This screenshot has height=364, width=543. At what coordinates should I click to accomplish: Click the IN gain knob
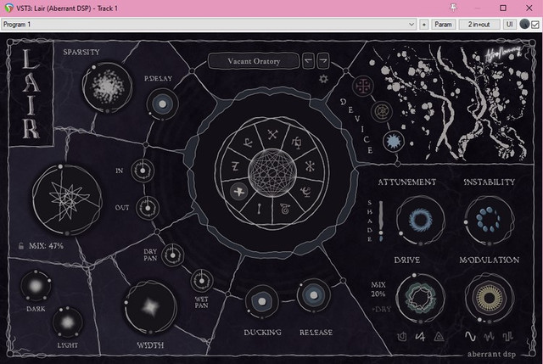click(143, 171)
